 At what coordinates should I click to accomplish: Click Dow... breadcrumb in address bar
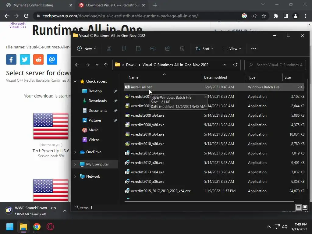[x=131, y=65]
